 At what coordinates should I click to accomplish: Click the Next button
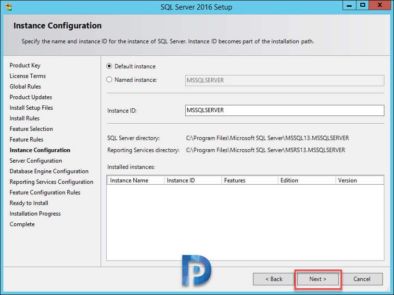point(318,279)
